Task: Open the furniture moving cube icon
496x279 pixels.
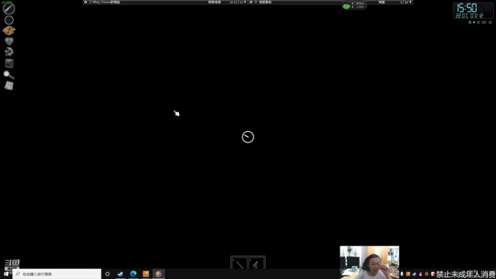Action: point(9,63)
